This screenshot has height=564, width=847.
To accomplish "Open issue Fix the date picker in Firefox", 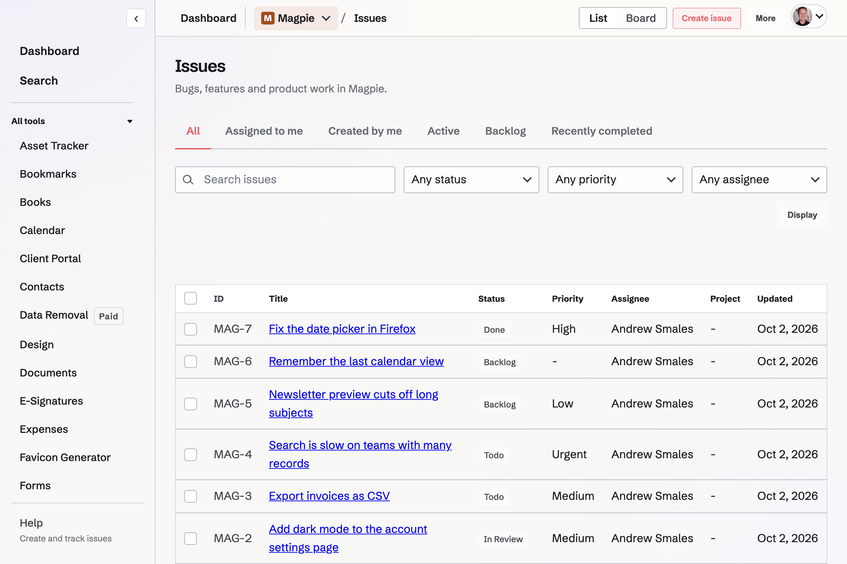I will (342, 329).
